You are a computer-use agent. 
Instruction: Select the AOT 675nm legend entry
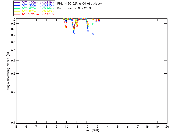pyautogui.click(x=34, y=8)
